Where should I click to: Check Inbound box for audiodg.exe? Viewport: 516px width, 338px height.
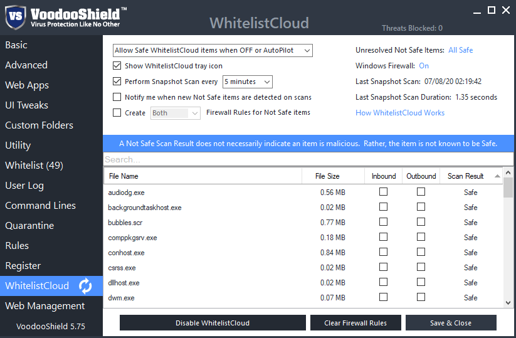[383, 191]
